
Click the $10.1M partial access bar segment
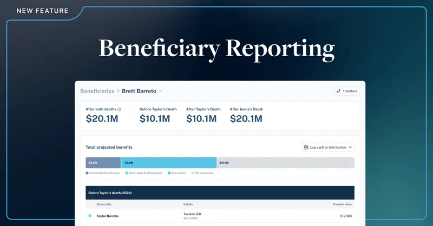click(x=285, y=163)
